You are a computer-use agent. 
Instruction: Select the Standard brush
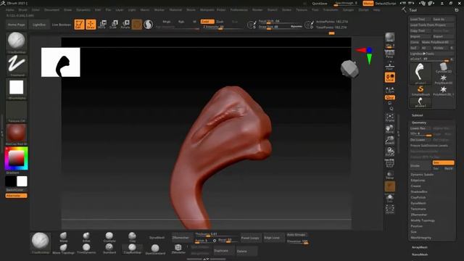point(109,249)
